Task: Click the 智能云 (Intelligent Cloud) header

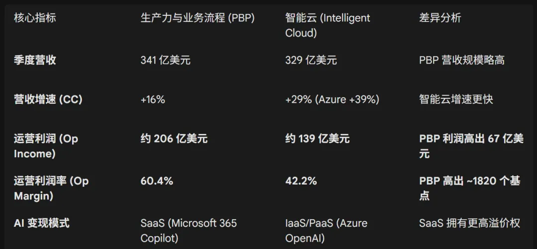Action: coord(328,25)
